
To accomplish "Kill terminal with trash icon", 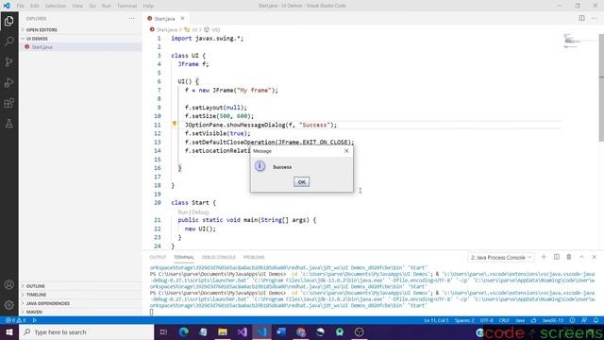I will click(569, 257).
